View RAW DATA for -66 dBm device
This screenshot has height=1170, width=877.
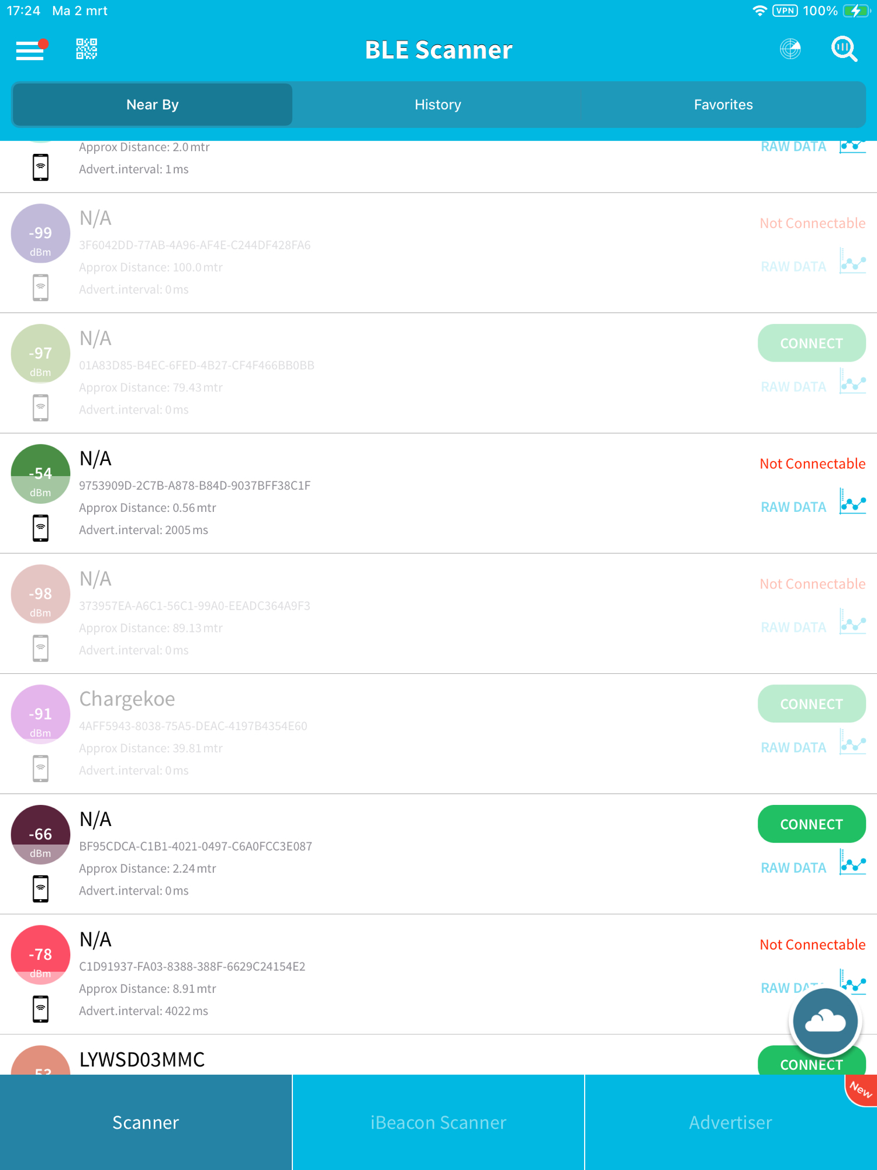793,868
